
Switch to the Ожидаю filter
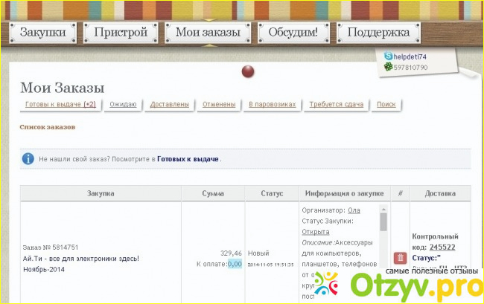pyautogui.click(x=123, y=105)
